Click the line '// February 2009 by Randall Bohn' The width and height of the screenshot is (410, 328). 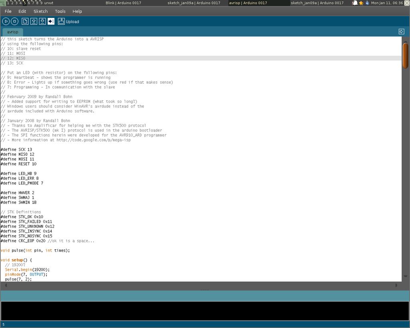36,97
